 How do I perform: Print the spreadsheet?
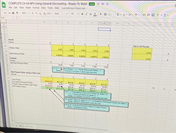coord(13,13)
